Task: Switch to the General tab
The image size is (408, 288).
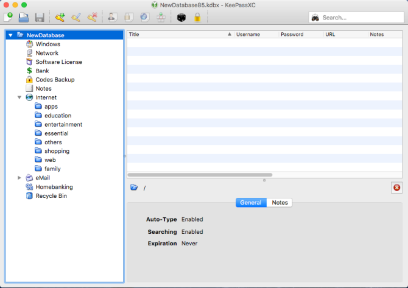Action: click(251, 202)
